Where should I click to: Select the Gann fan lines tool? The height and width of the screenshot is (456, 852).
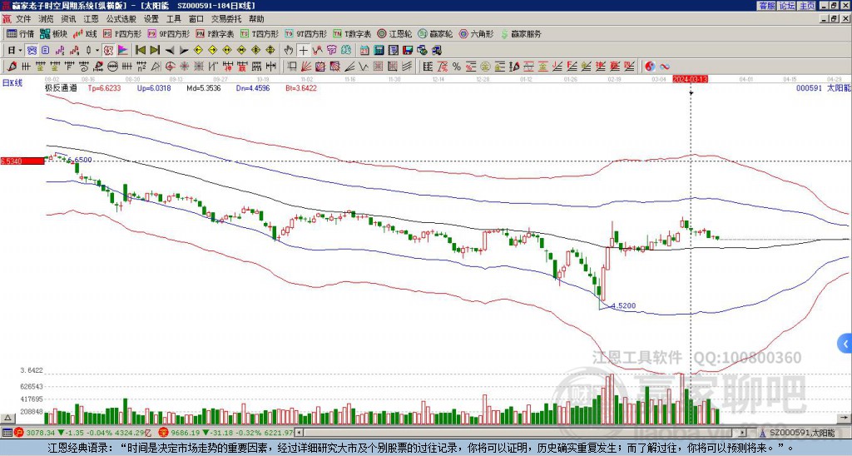(x=306, y=67)
